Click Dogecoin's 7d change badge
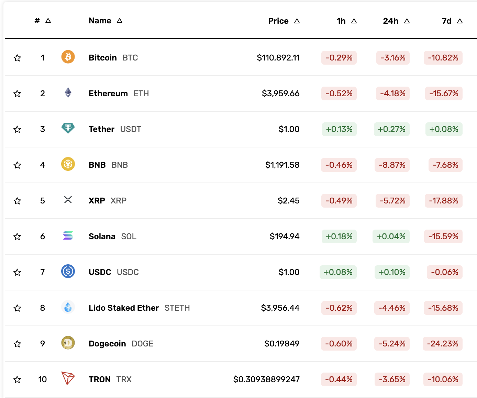Viewport: 477px width, 398px height. coord(443,343)
